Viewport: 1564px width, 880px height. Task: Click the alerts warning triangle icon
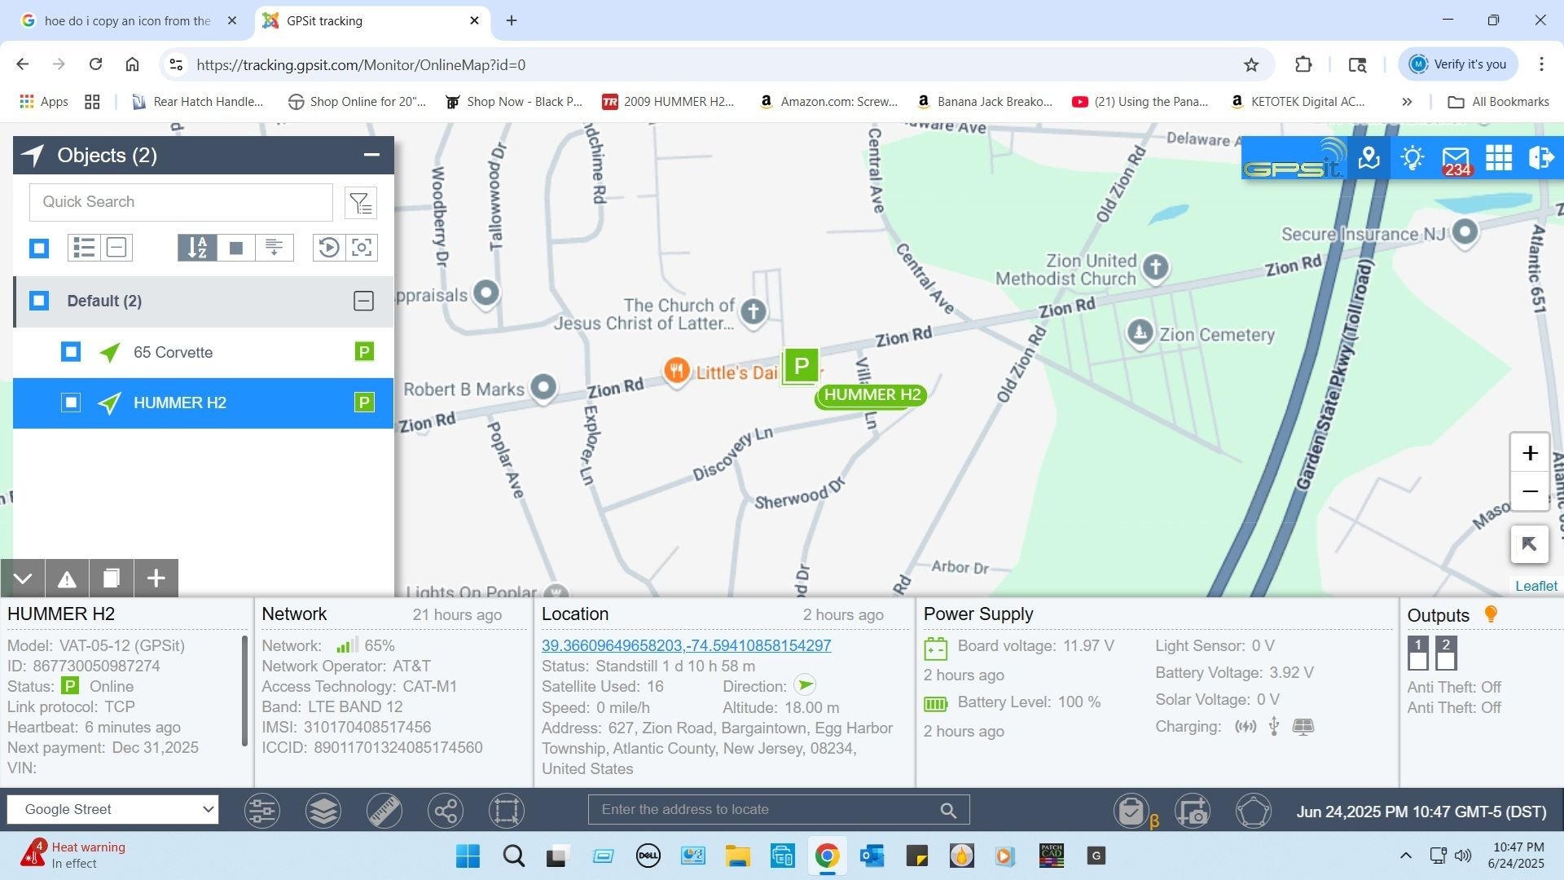pos(67,579)
